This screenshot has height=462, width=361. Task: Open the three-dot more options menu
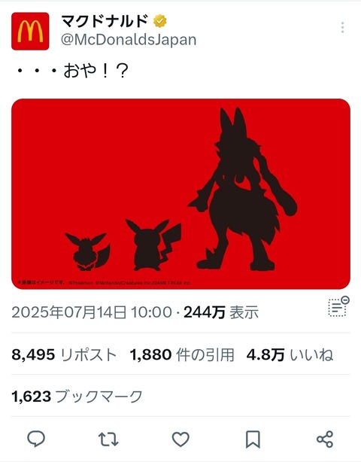click(342, 27)
